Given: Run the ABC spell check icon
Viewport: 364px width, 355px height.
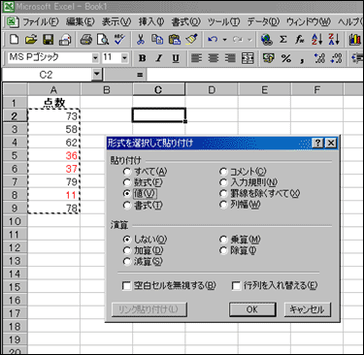Looking at the screenshot, I should [119, 40].
